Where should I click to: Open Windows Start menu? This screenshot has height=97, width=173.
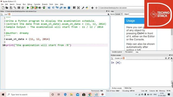pos(3,95)
